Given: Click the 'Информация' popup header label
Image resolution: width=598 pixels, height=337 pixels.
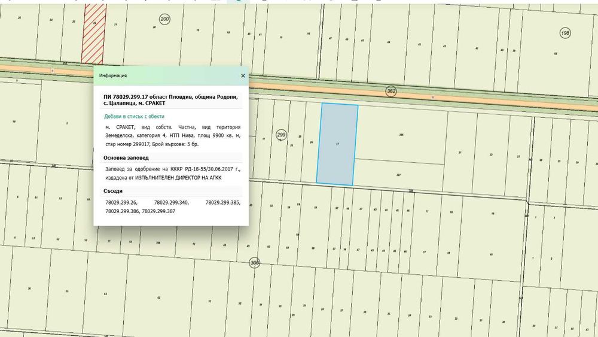Looking at the screenshot, I should coord(113,75).
